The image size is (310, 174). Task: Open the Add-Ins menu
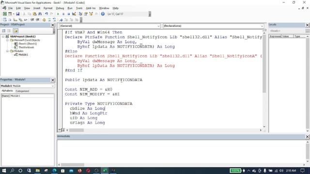(91, 8)
